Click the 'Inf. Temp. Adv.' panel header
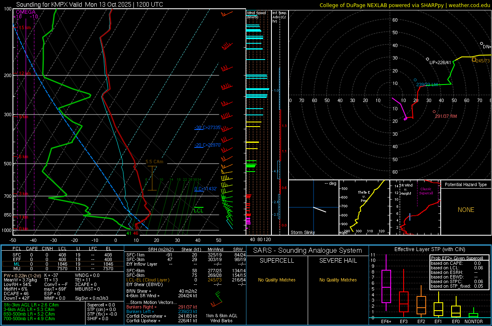The width and height of the screenshot is (492, 326). (279, 17)
